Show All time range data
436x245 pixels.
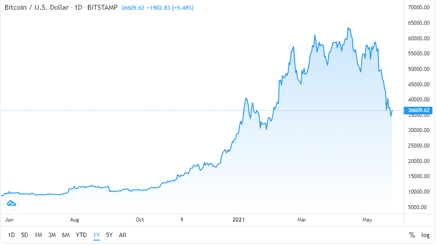123,235
